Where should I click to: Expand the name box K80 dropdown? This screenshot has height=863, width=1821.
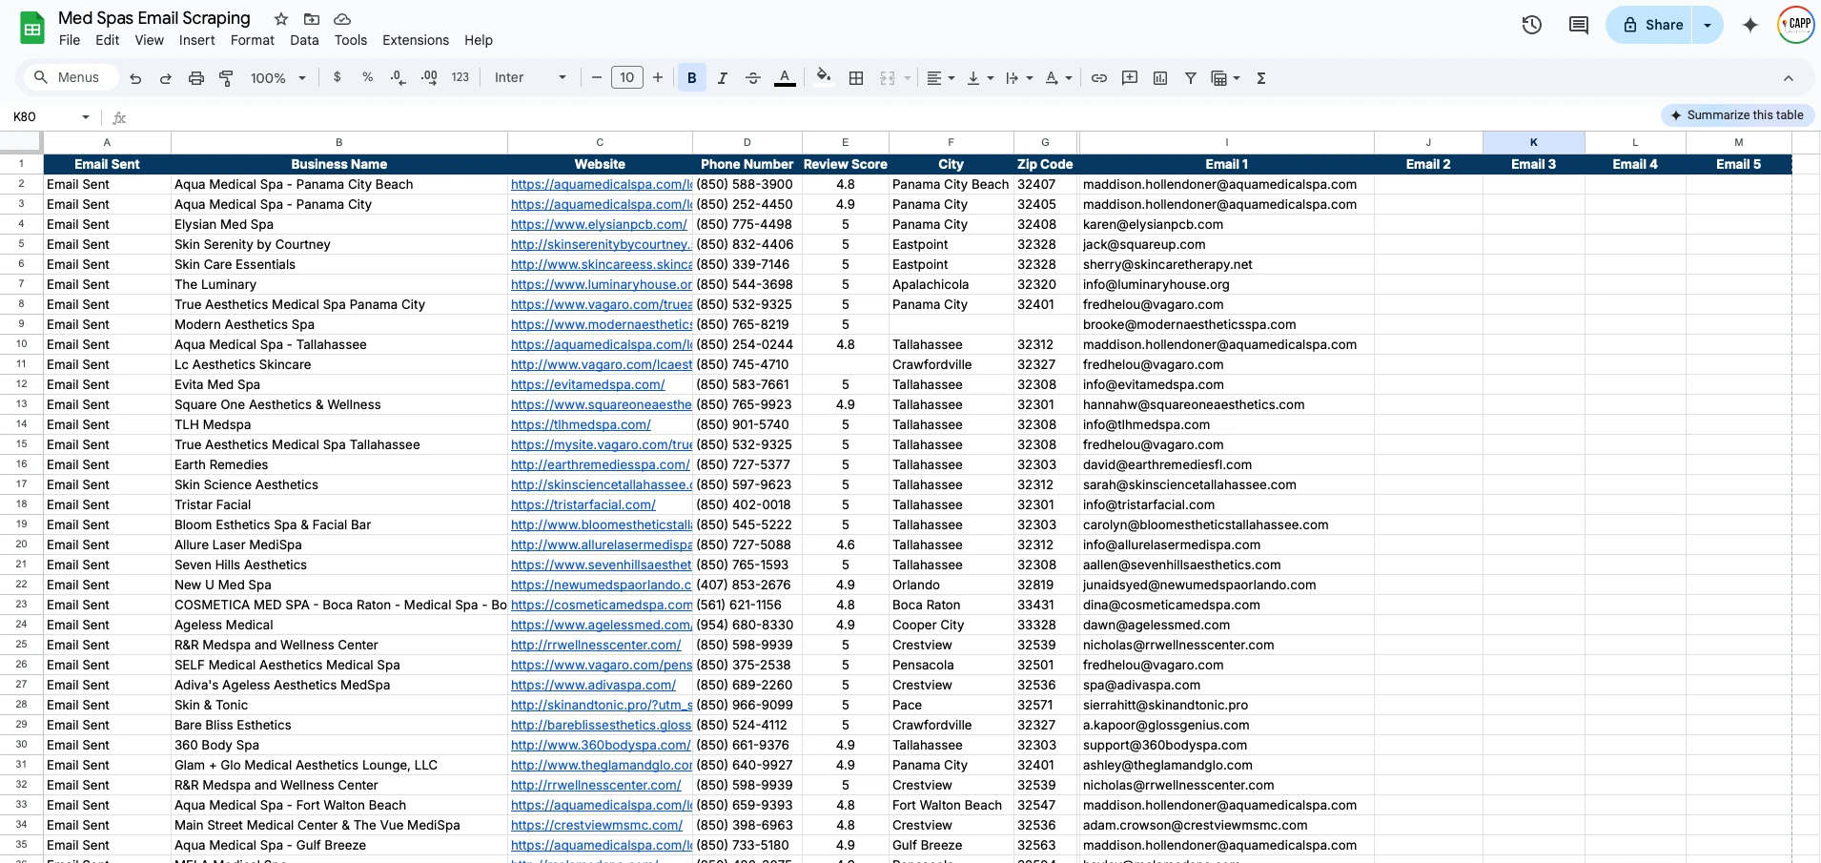coord(86,117)
